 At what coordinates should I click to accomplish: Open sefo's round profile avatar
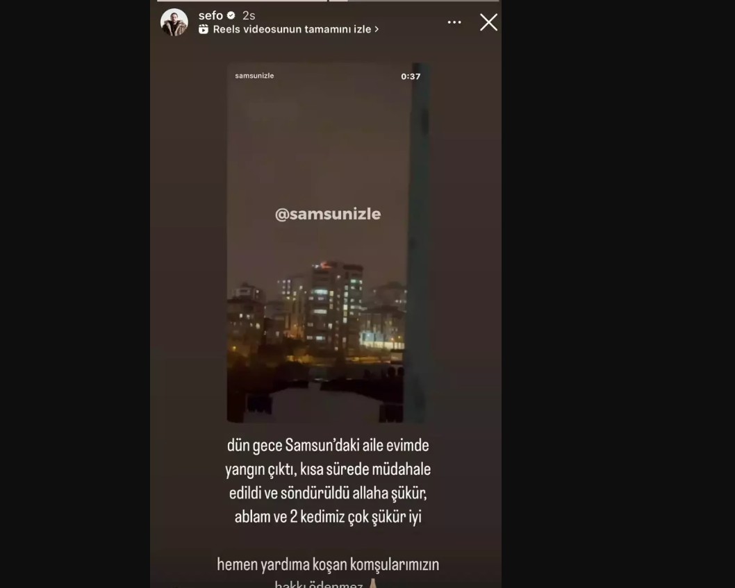(174, 22)
